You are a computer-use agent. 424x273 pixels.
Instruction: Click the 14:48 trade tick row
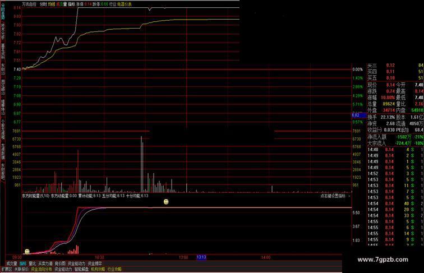(395, 150)
